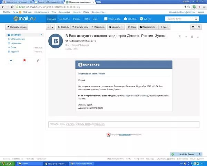Open dropdown arrow next to Удалить

[x=123, y=27]
